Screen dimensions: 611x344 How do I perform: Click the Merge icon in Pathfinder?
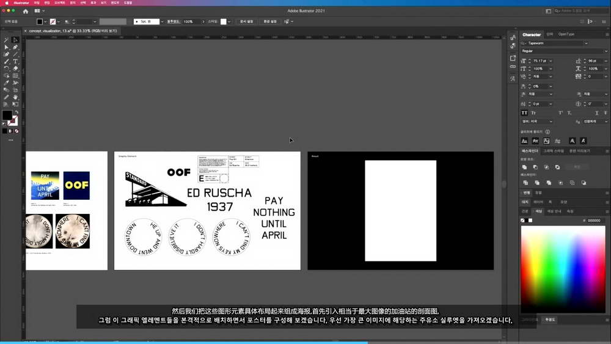(549, 183)
